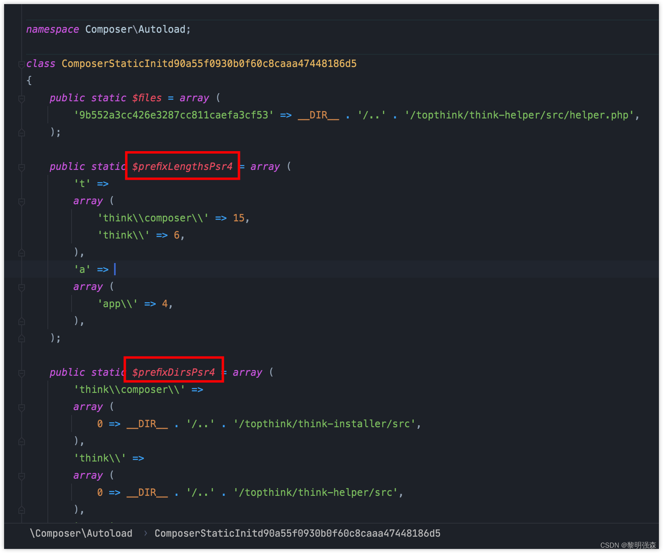Click the '/topthink/think-helper/src' path string

click(x=315, y=493)
